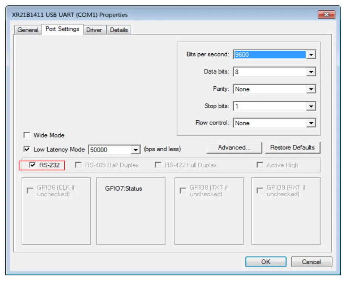Image resolution: width=343 pixels, height=283 pixels.
Task: Click the Advanced button
Action: click(x=234, y=148)
